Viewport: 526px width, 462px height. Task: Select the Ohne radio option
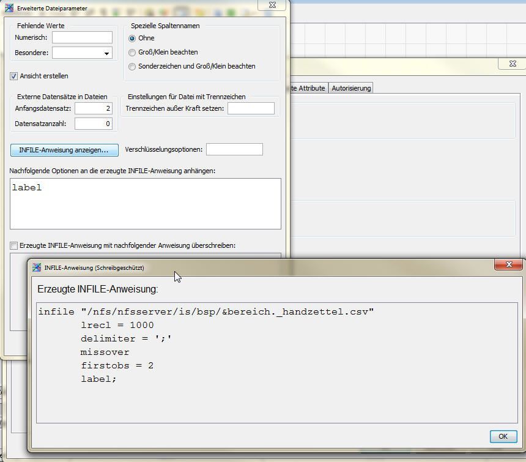[132, 39]
